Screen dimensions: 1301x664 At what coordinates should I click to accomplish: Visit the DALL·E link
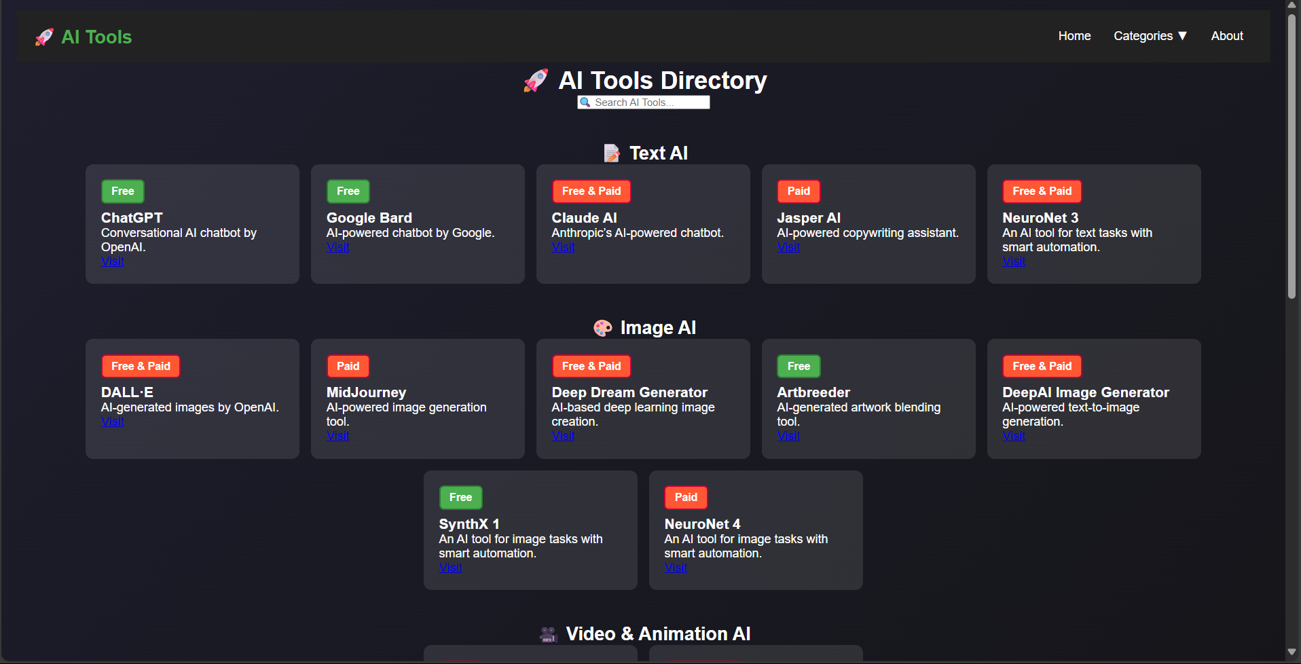click(113, 422)
